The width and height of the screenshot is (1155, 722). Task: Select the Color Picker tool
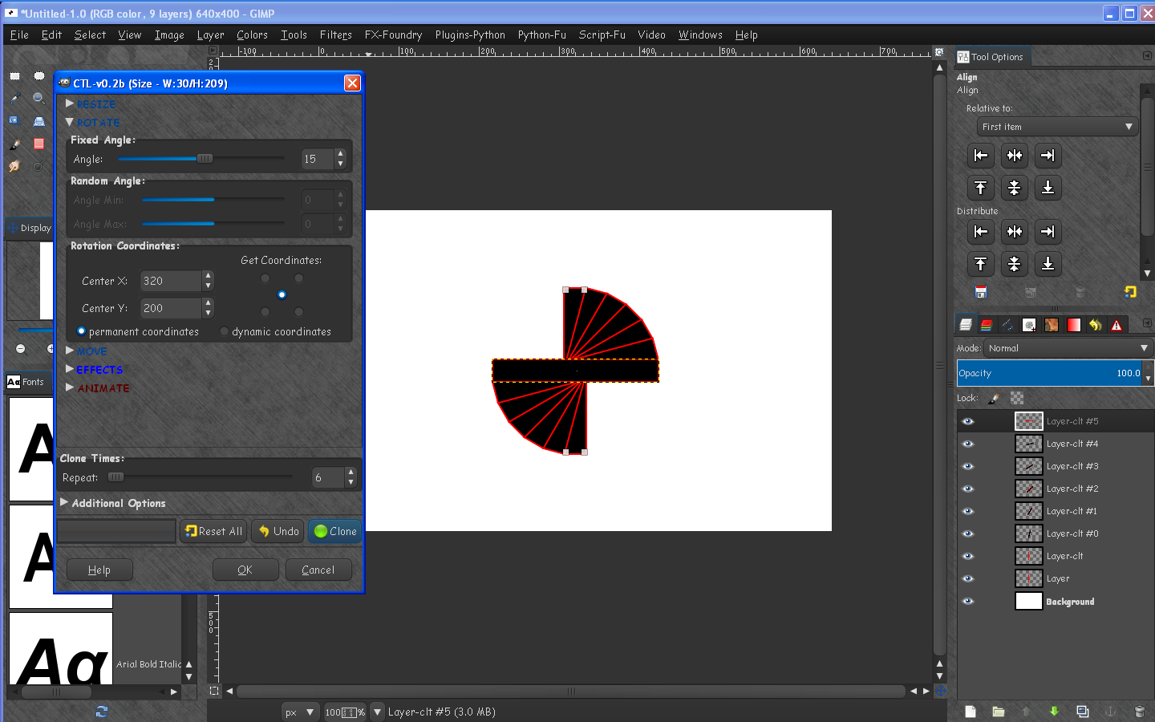(x=14, y=99)
